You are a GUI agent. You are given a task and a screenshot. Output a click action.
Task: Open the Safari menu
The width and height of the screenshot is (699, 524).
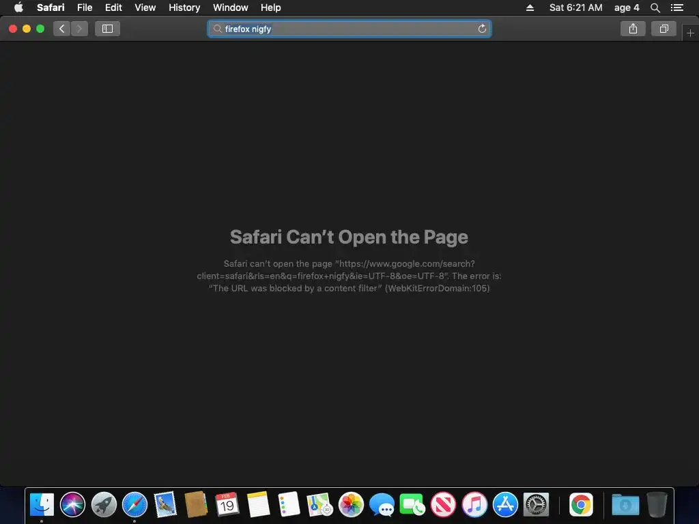pos(51,8)
